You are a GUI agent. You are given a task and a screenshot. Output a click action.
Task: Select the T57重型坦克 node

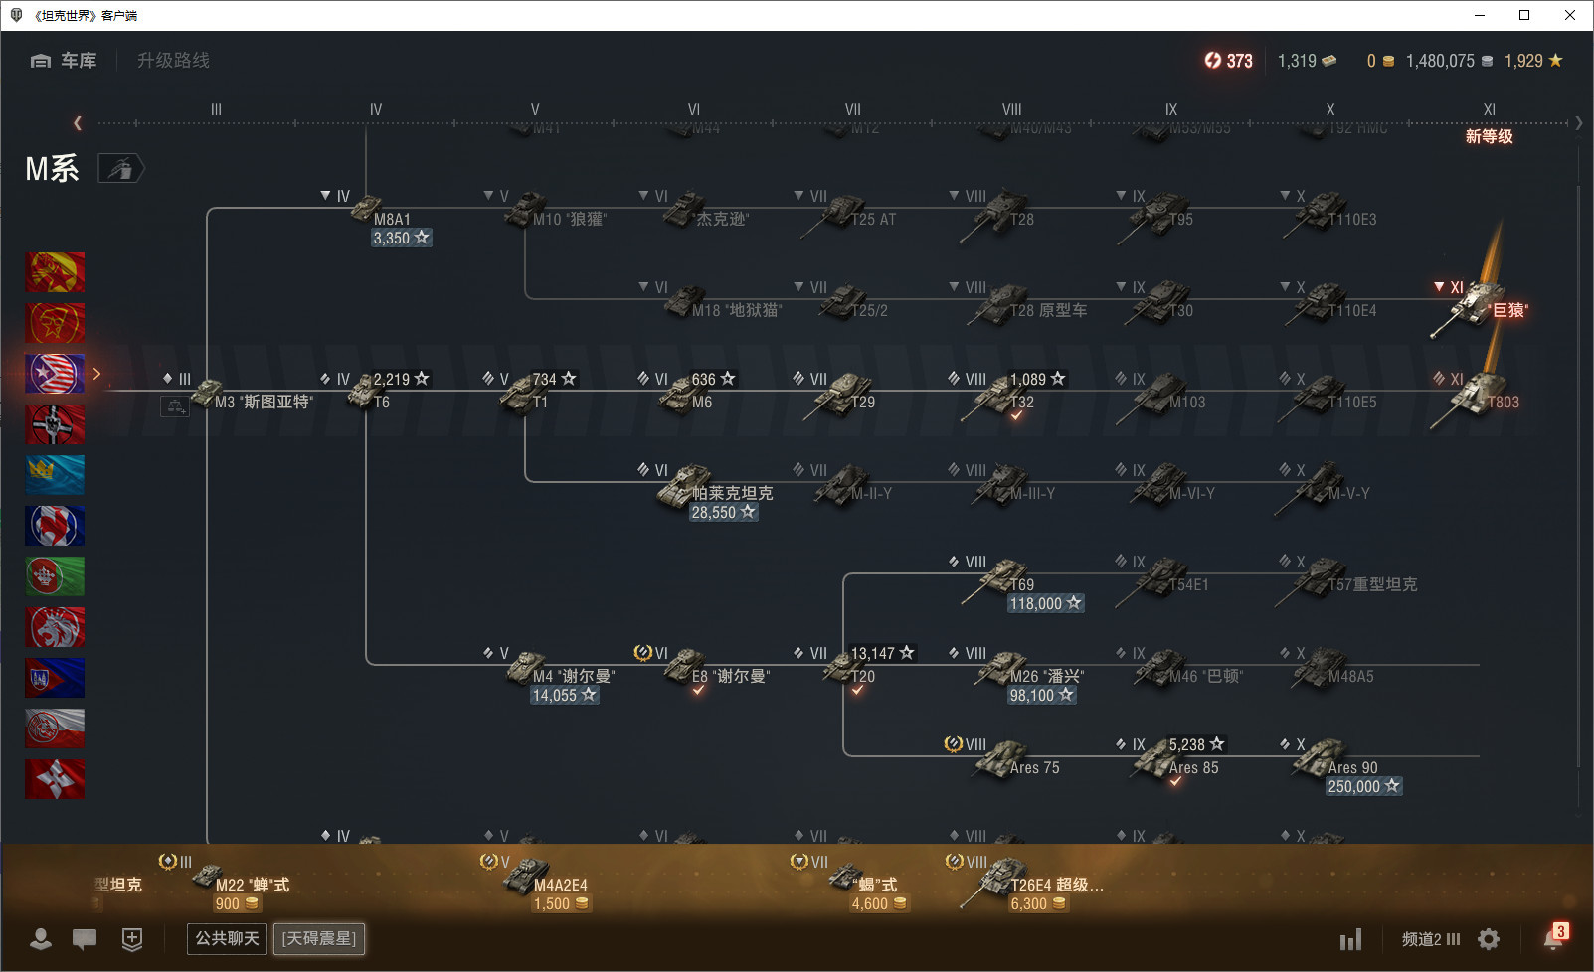[1347, 580]
